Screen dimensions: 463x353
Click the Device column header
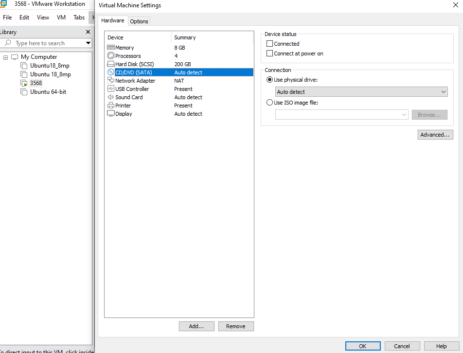138,37
